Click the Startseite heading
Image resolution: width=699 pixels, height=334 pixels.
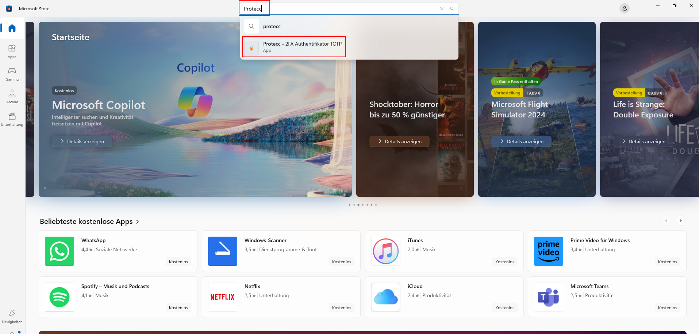click(x=70, y=37)
